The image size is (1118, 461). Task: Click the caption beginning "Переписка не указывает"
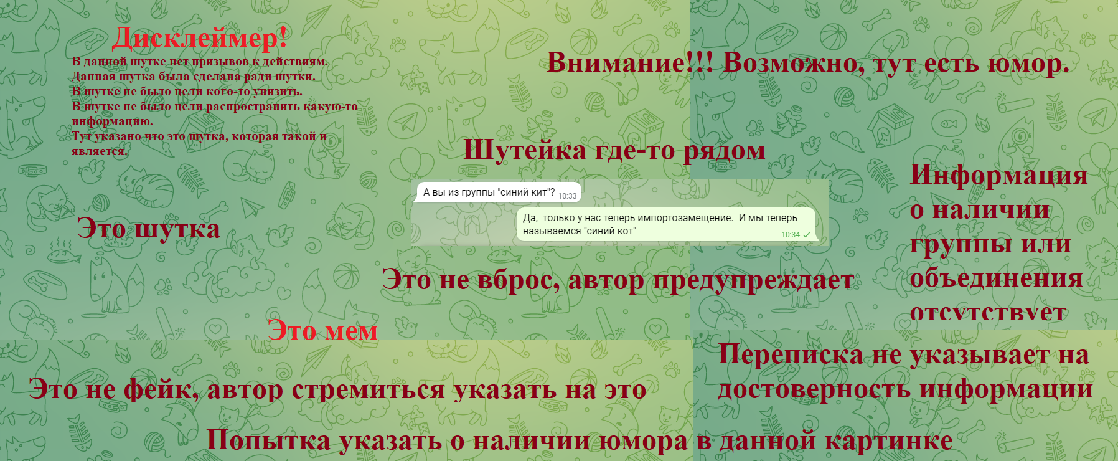[905, 372]
